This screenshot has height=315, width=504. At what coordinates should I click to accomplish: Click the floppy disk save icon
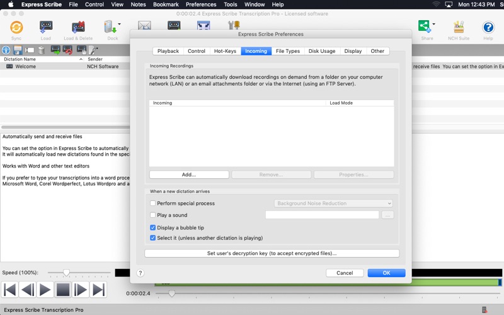click(18, 50)
